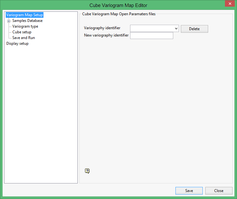Viewport: 237px width, 199px height.
Task: Open the Variography identifier dropdown arrow
Action: pos(176,29)
